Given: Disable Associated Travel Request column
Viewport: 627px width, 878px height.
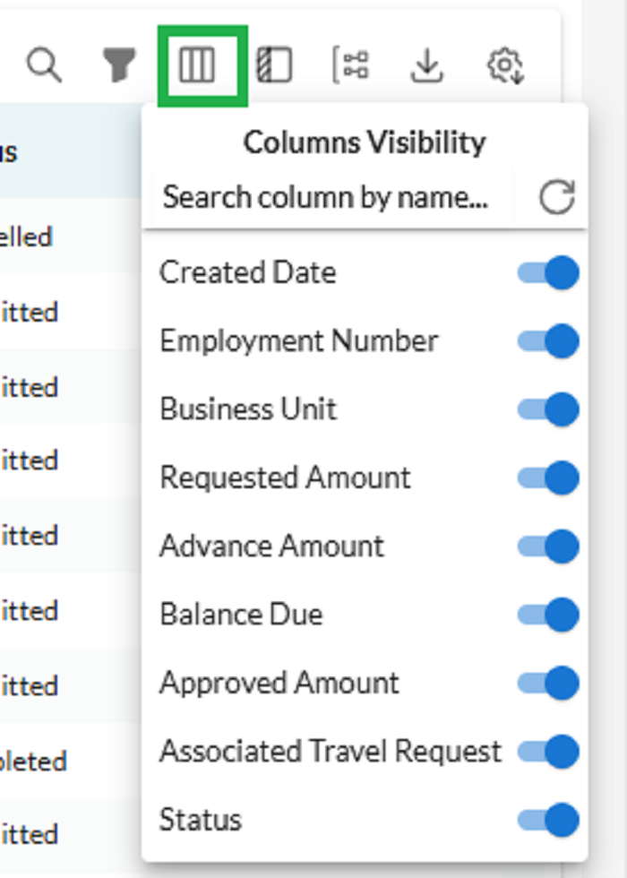Looking at the screenshot, I should (548, 751).
